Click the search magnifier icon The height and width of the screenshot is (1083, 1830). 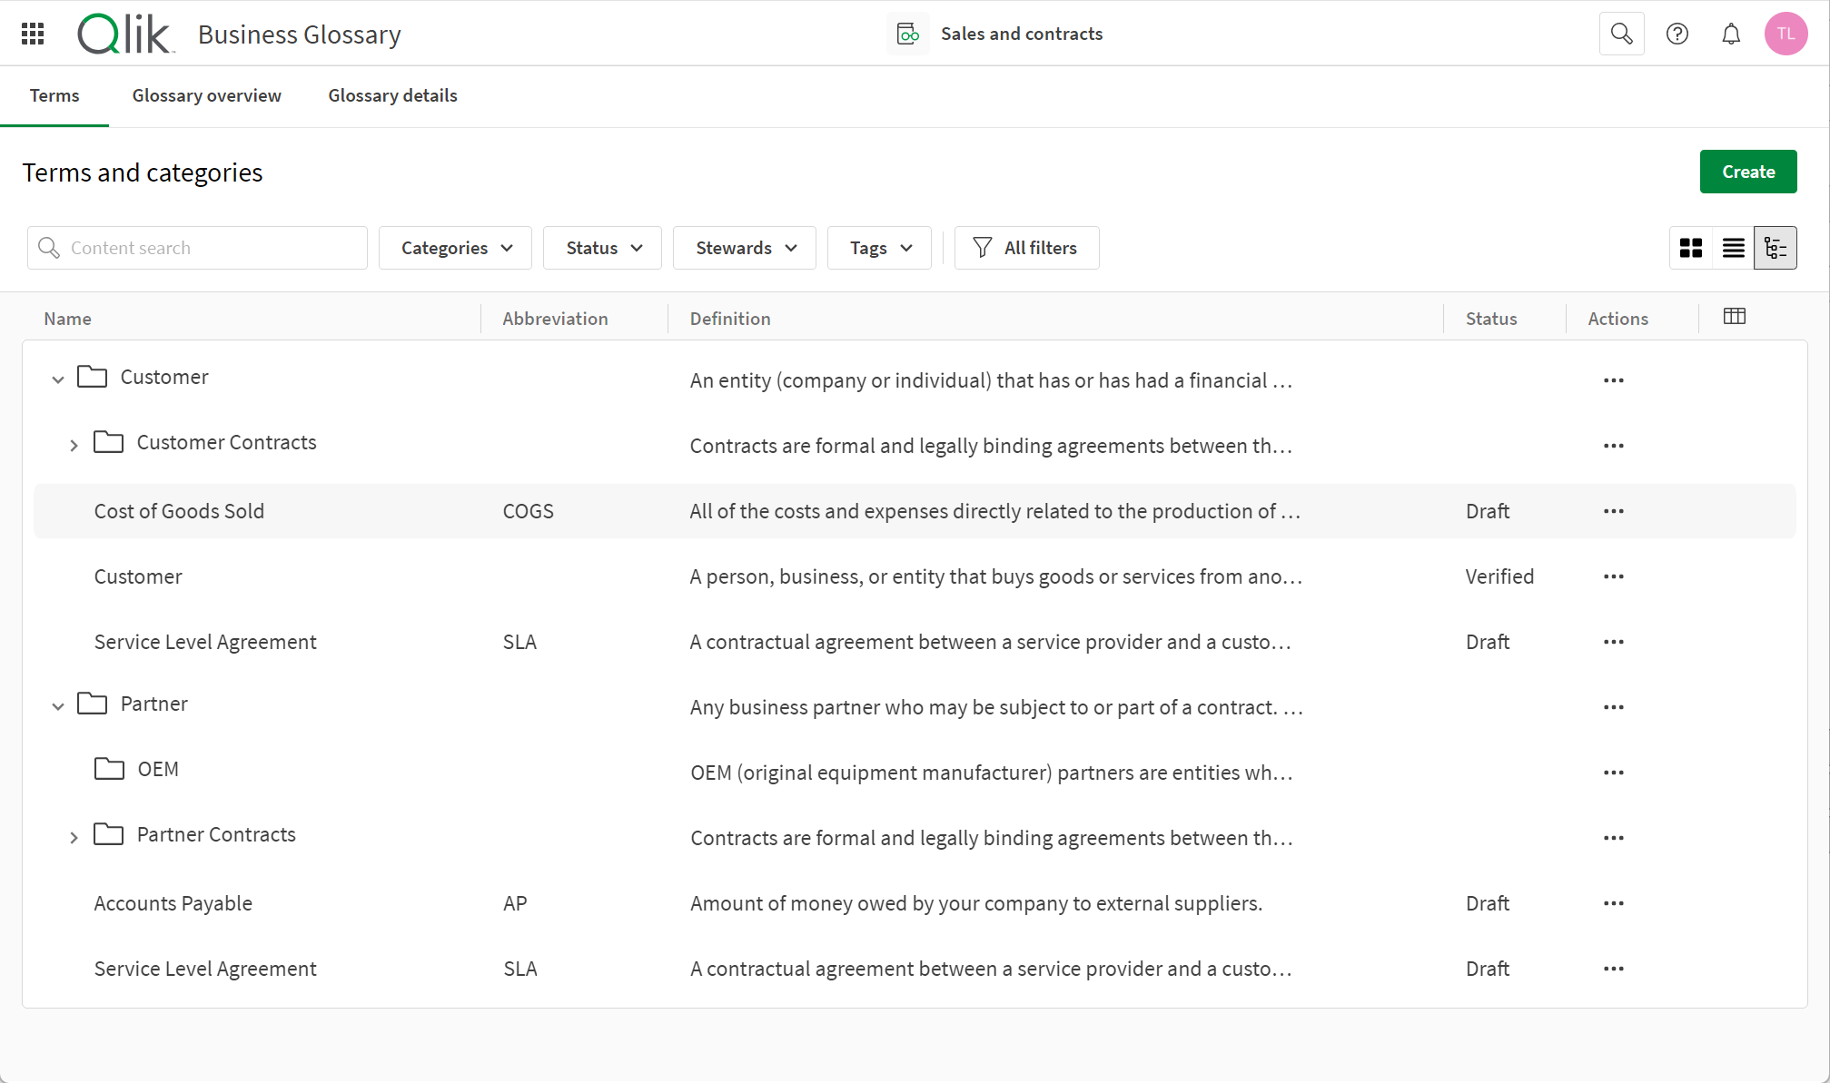pyautogui.click(x=1621, y=33)
